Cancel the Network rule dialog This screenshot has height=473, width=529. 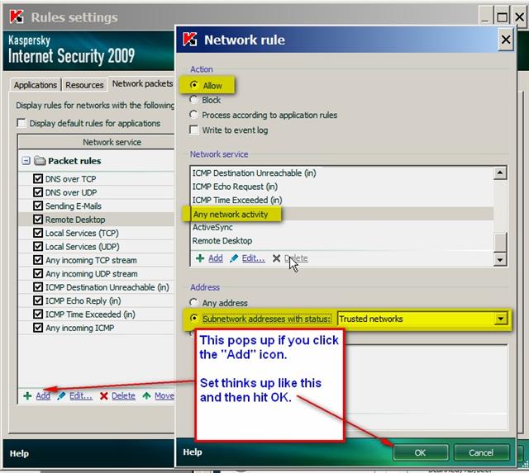click(x=481, y=452)
